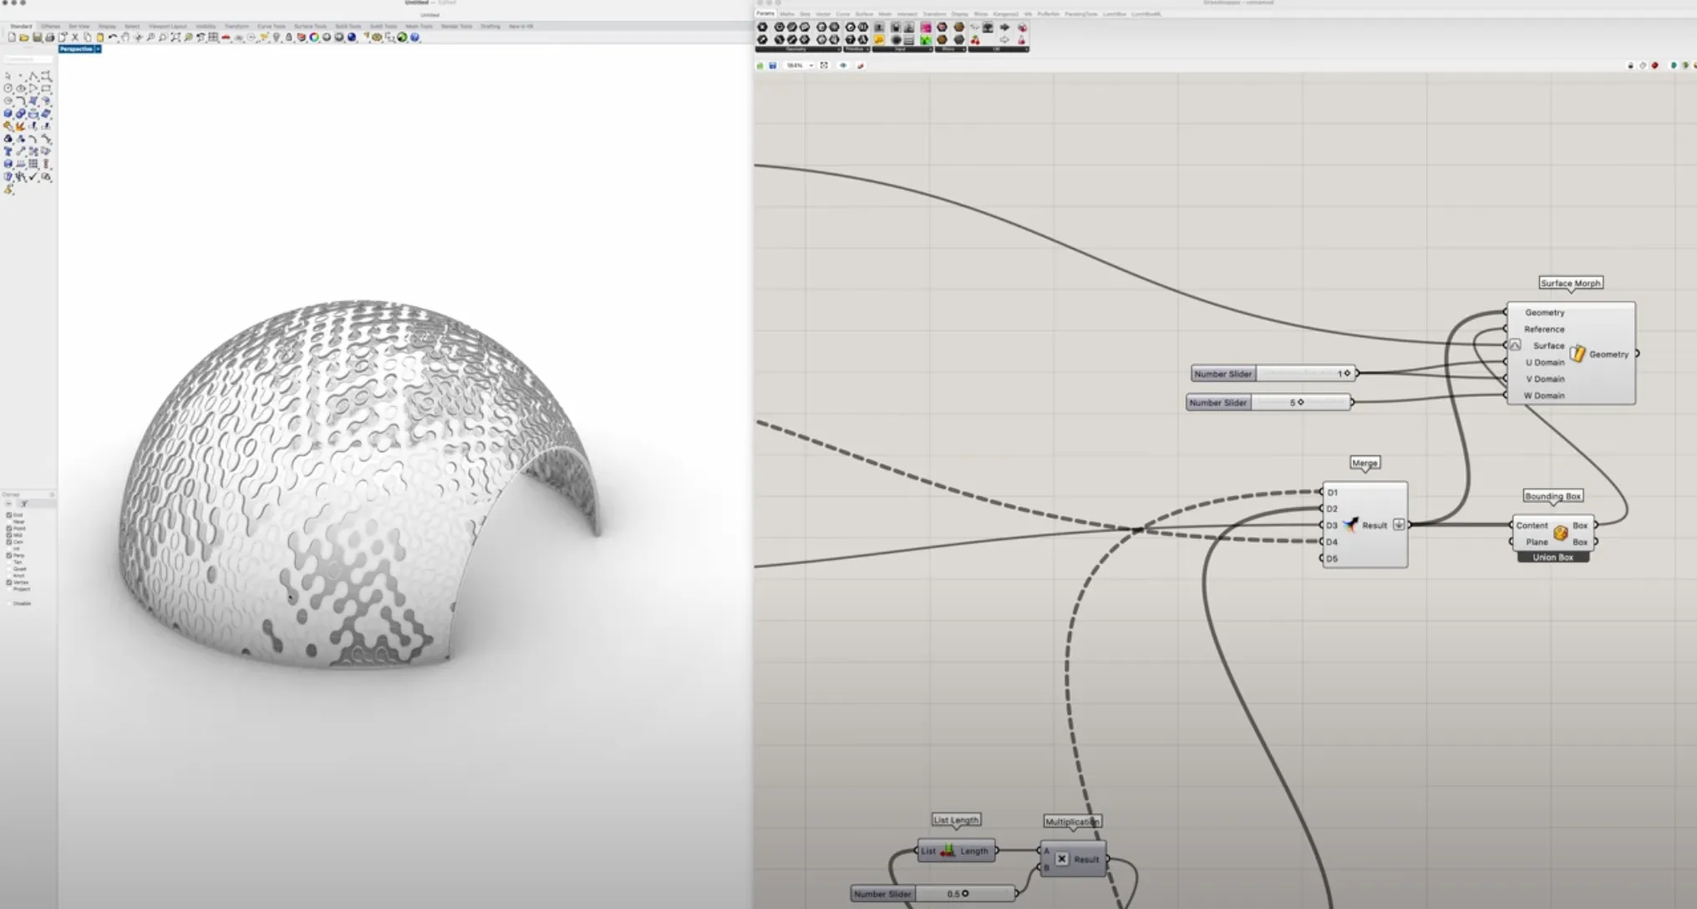The width and height of the screenshot is (1697, 909).
Task: Click the Grasshopper preview eye icon
Action: (x=843, y=65)
